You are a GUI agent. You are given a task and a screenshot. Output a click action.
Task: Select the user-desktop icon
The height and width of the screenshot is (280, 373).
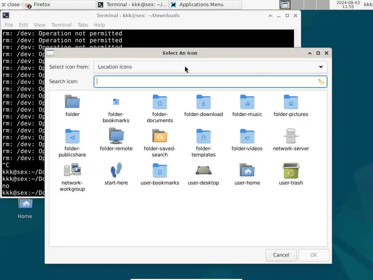click(x=203, y=170)
